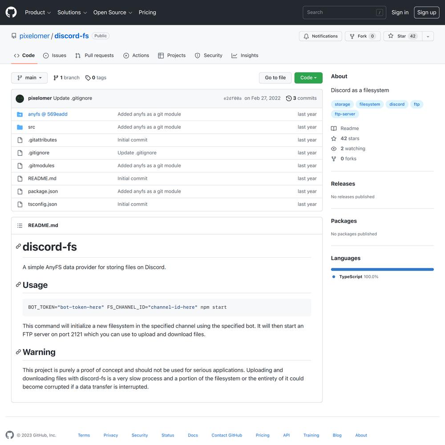Open the star lists dropdown arrow
Viewport: 445px width, 445px height.
tap(428, 36)
